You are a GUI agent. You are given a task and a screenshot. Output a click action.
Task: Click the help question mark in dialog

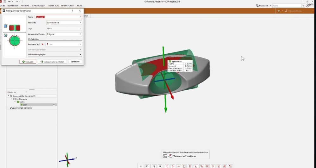point(73,11)
